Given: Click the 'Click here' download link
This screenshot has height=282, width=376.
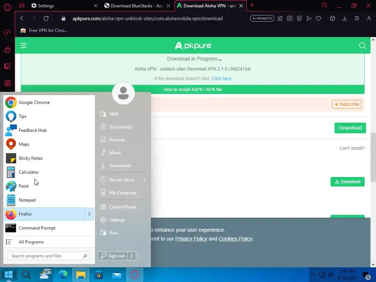Looking at the screenshot, I should click(x=221, y=79).
